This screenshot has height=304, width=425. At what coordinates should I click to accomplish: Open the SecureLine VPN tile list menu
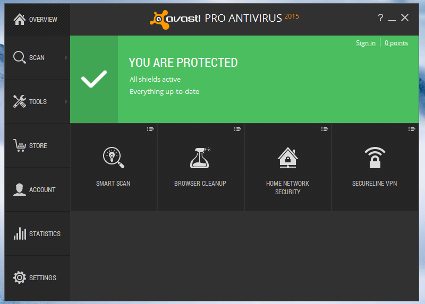[412, 129]
